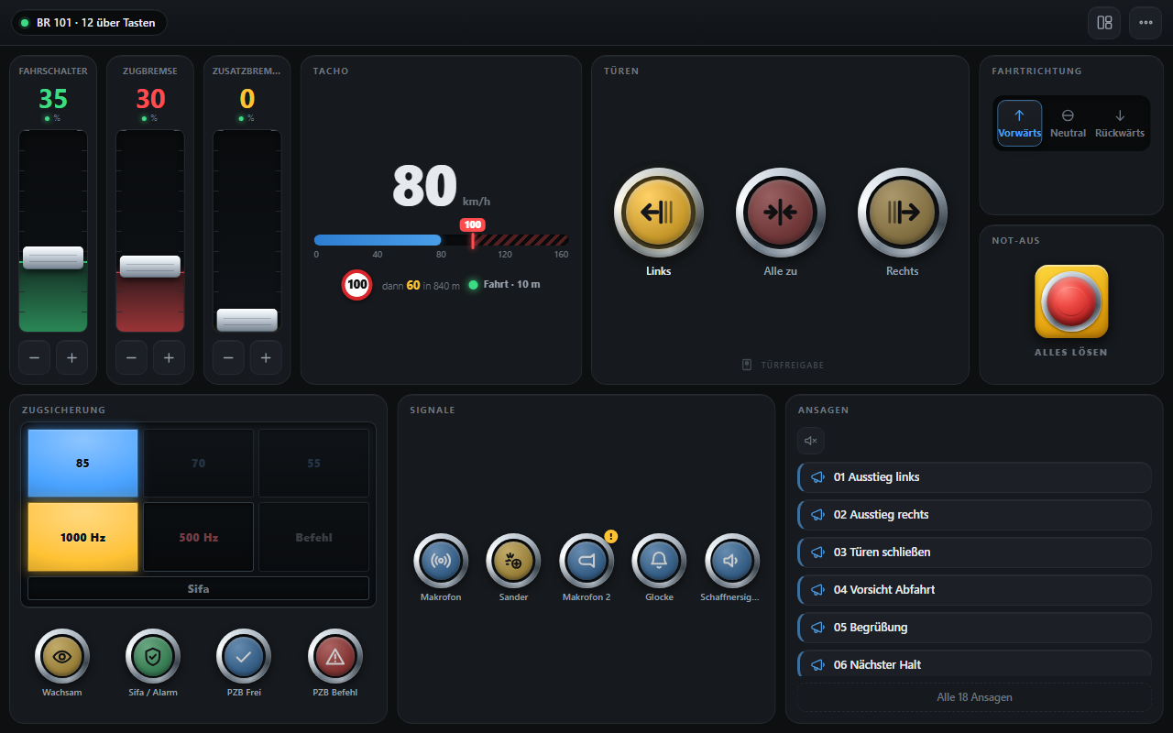
Task: Increase Fahrschalter with the plus button
Action: [71, 358]
